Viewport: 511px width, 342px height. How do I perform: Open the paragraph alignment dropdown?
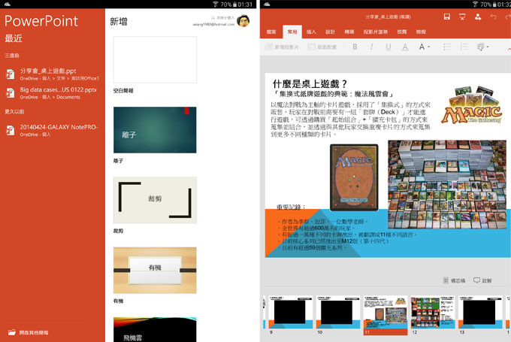(x=482, y=47)
